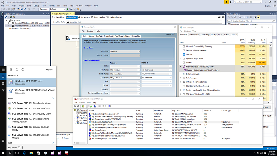The height and width of the screenshot is (156, 277).
Task: Expand the (localdb)\ProjectsV13 server node
Action: [x=9, y=26]
